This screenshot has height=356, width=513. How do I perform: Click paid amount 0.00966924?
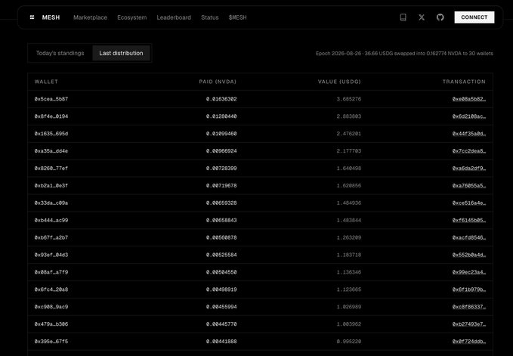click(x=221, y=151)
